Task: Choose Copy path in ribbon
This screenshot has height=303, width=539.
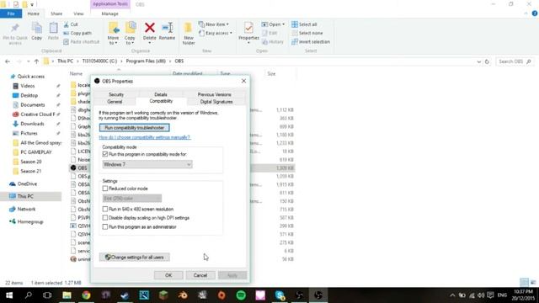Action: 77,33
